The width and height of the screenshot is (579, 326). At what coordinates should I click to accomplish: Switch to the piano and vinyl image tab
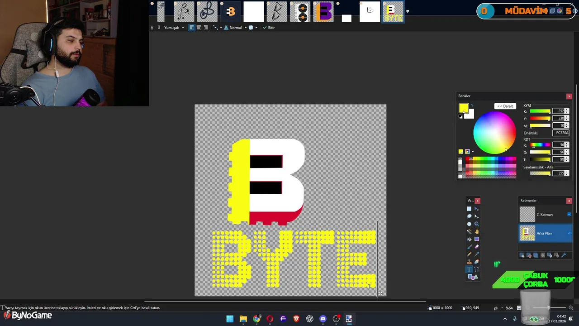(x=300, y=12)
